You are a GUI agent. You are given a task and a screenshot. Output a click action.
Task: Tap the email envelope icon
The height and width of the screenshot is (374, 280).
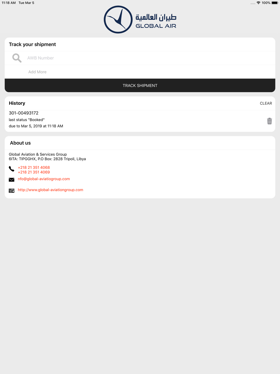click(11, 180)
